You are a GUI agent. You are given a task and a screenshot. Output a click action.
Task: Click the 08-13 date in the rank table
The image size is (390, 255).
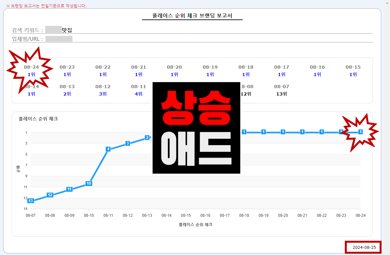click(x=67, y=87)
